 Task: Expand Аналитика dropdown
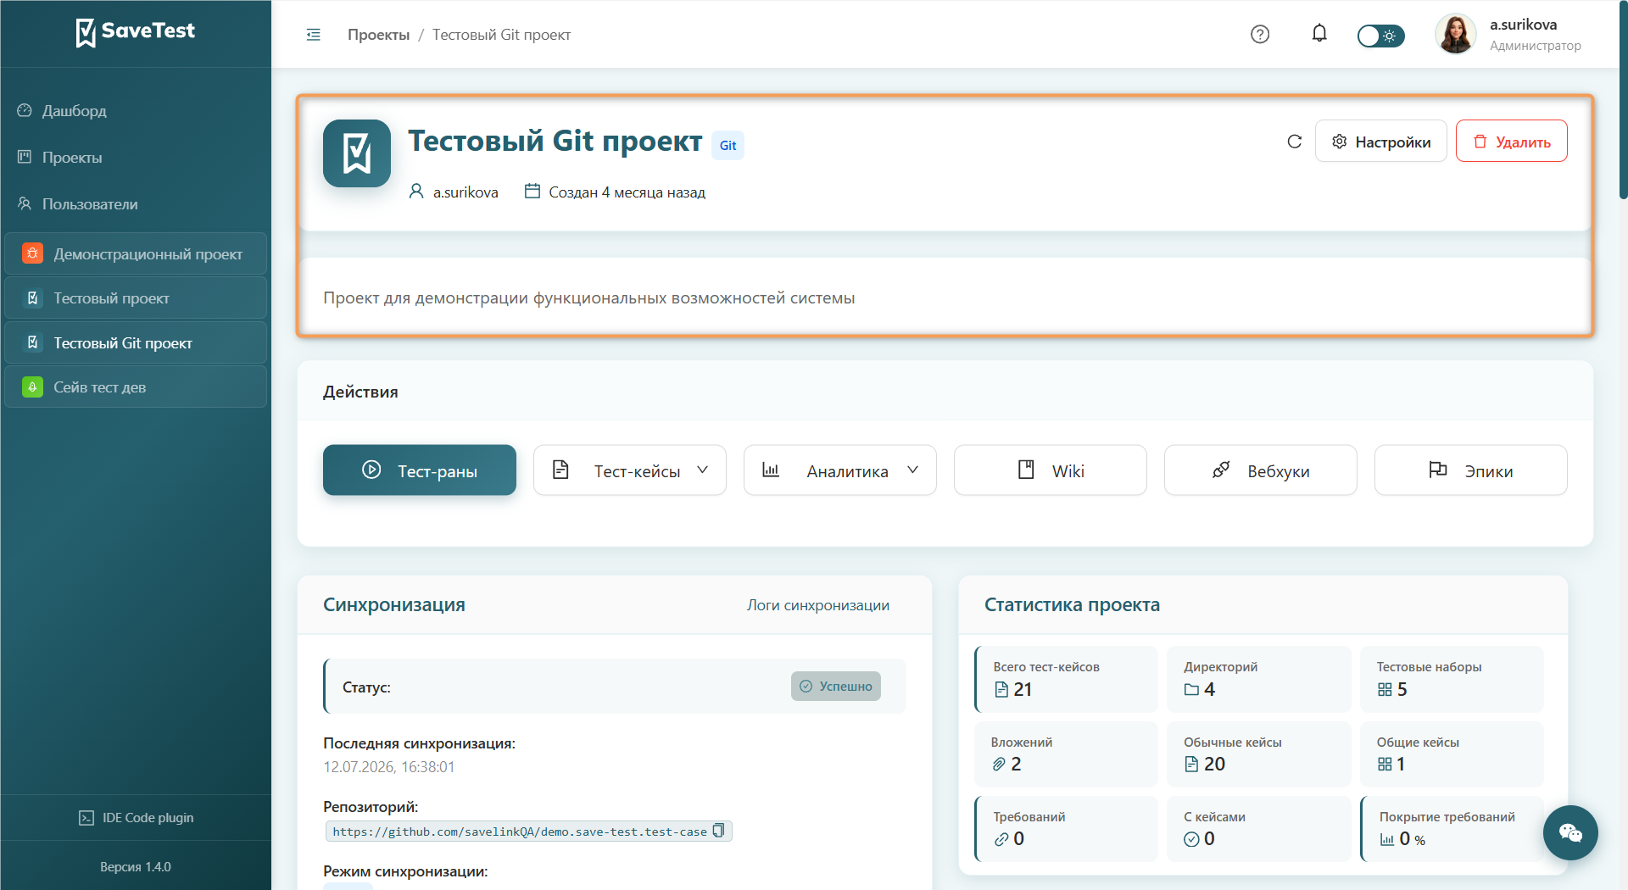[x=839, y=470]
